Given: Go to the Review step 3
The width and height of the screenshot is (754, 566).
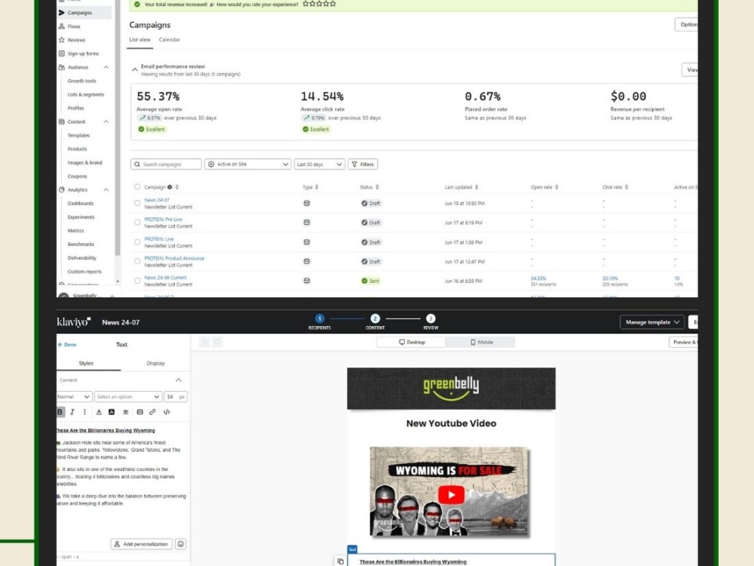Looking at the screenshot, I should click(431, 321).
